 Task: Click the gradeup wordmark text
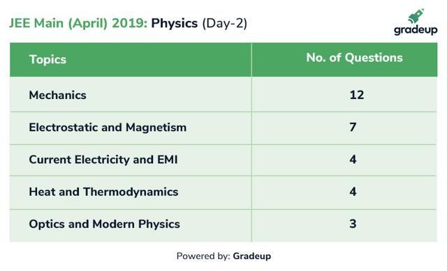[416, 30]
